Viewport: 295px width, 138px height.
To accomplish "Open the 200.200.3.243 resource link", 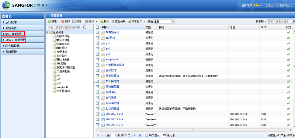I will (114, 114).
